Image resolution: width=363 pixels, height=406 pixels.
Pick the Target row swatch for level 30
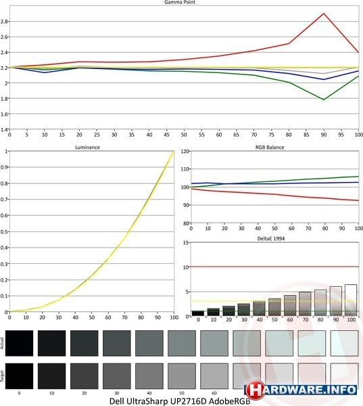[117, 376]
